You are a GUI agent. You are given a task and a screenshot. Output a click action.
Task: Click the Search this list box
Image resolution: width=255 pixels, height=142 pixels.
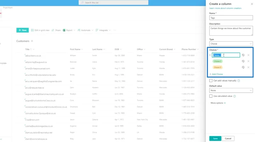113,3
